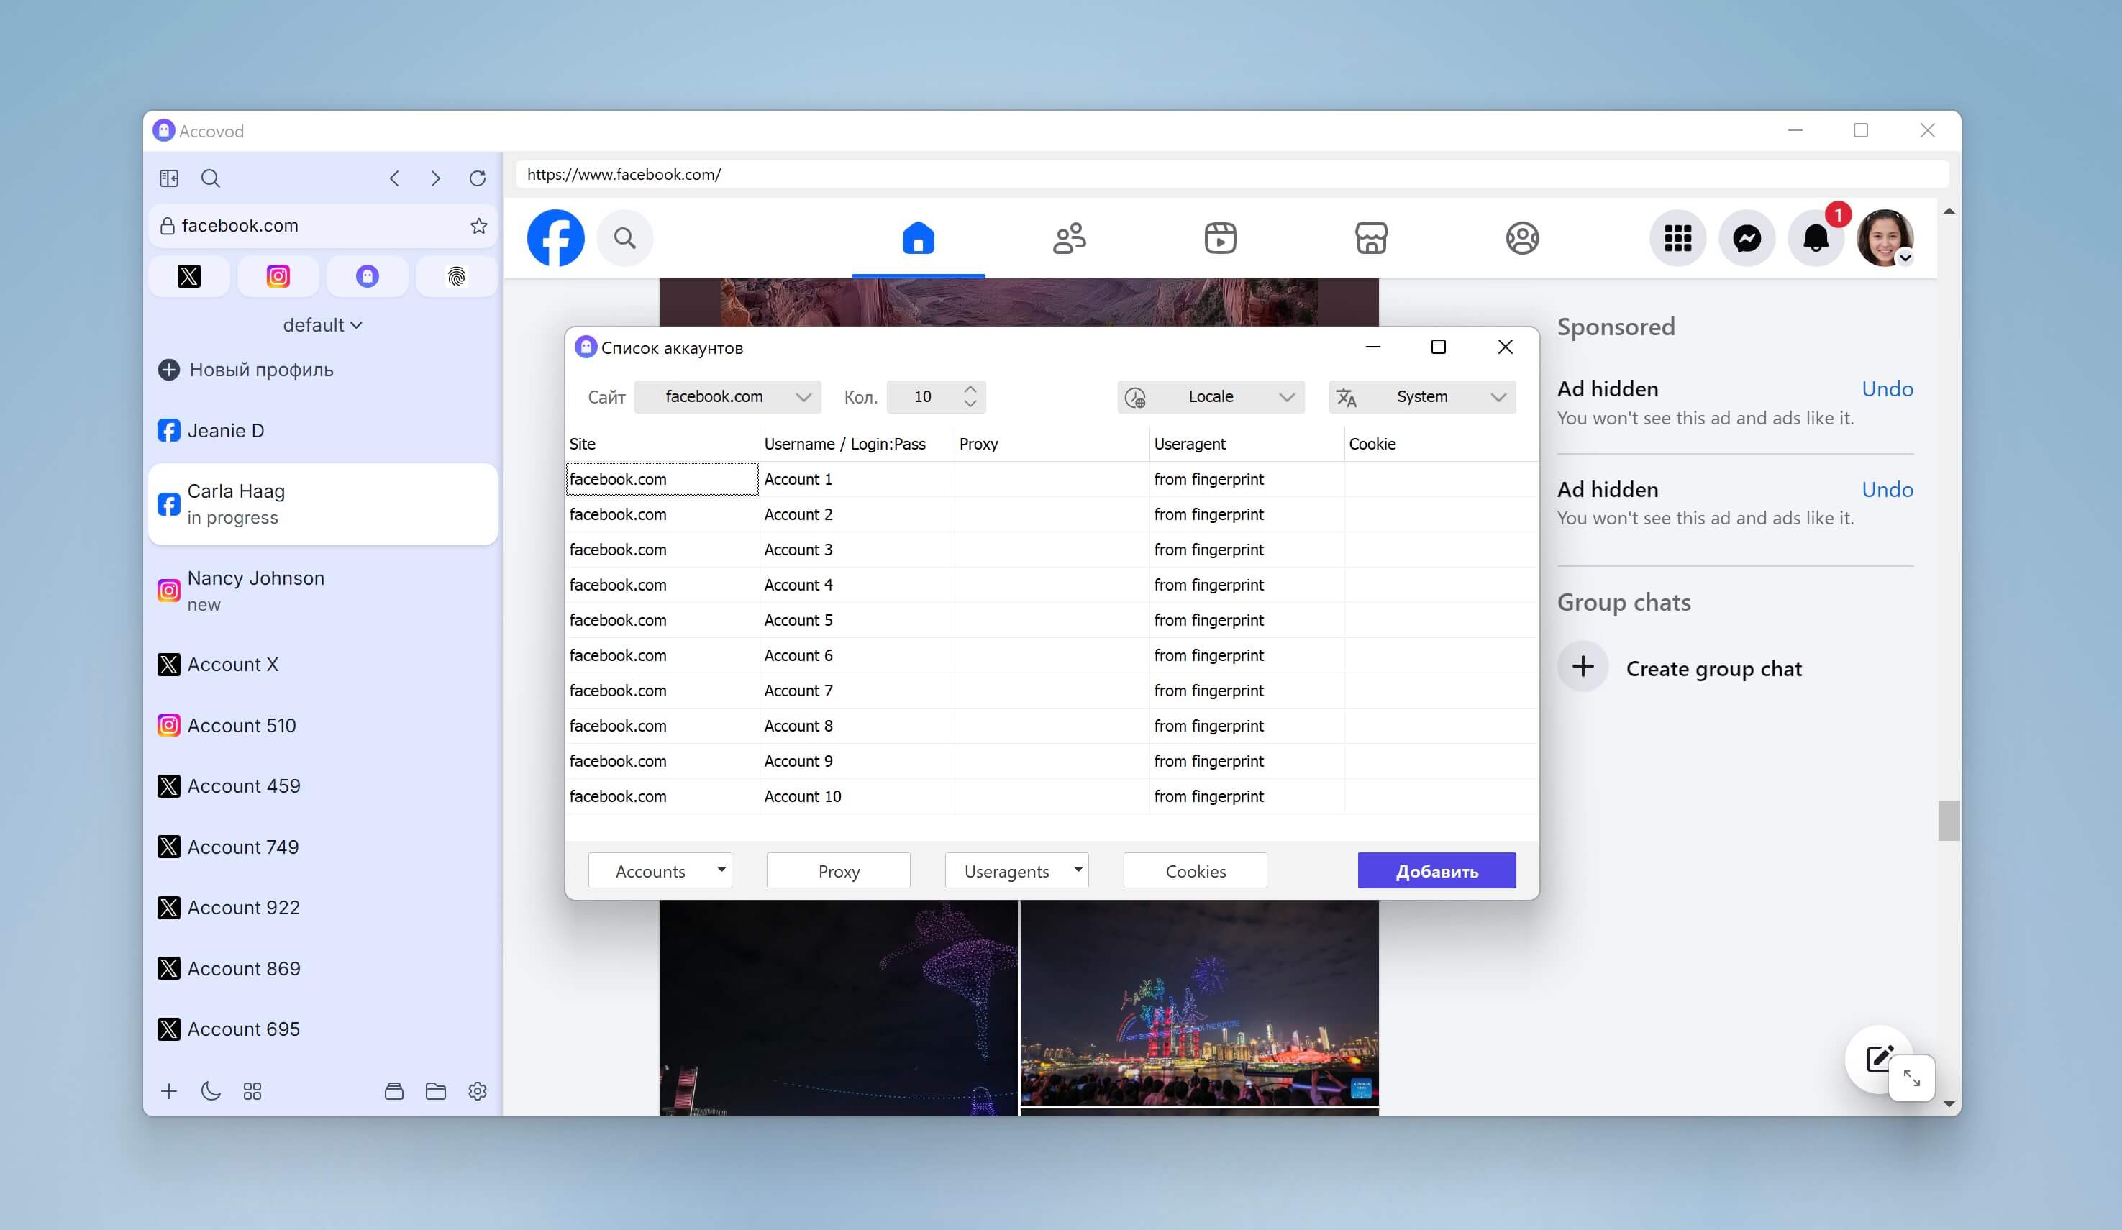
Task: Click the URL address bar field
Action: pyautogui.click(x=1179, y=174)
